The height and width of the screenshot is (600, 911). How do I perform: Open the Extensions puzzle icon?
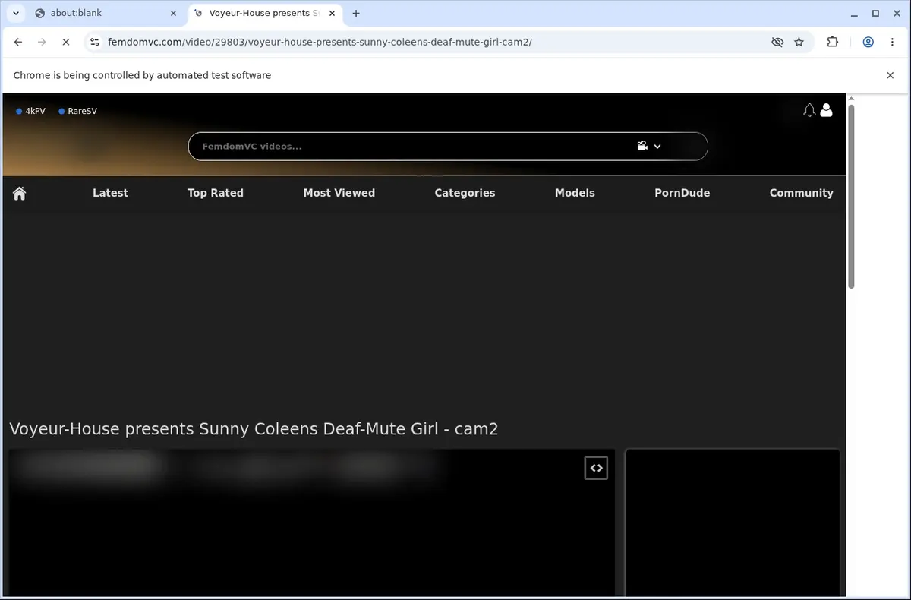833,43
